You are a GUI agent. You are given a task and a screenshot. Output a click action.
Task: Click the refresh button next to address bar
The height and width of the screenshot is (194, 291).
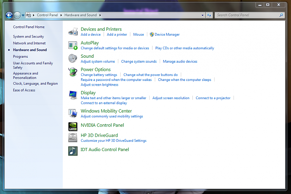click(x=209, y=15)
